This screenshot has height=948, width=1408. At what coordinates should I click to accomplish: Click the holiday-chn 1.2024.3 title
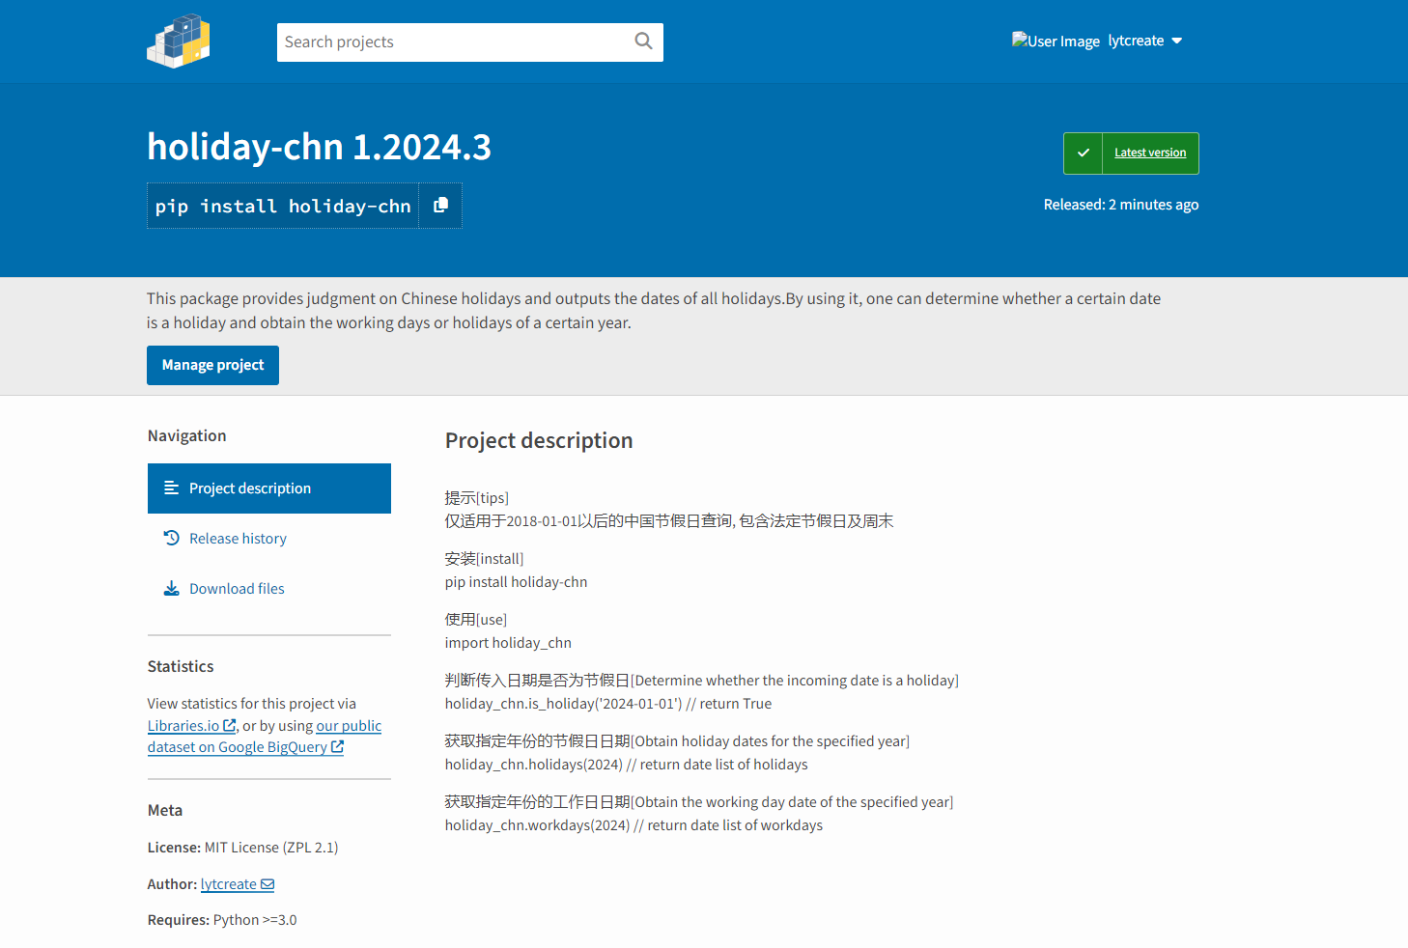coord(319,147)
